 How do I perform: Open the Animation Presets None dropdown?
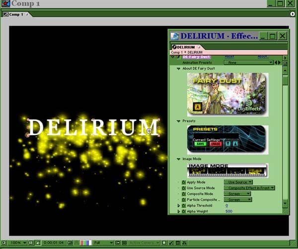(249, 63)
